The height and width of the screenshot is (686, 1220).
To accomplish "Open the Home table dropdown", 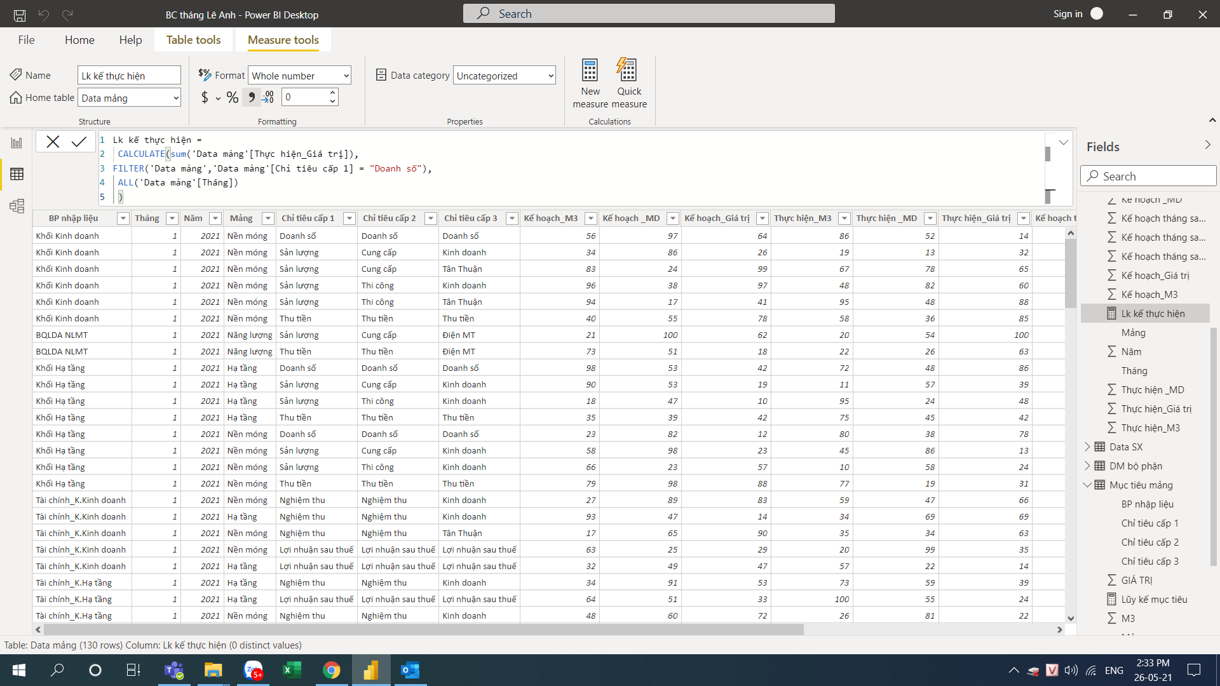I will (x=130, y=98).
